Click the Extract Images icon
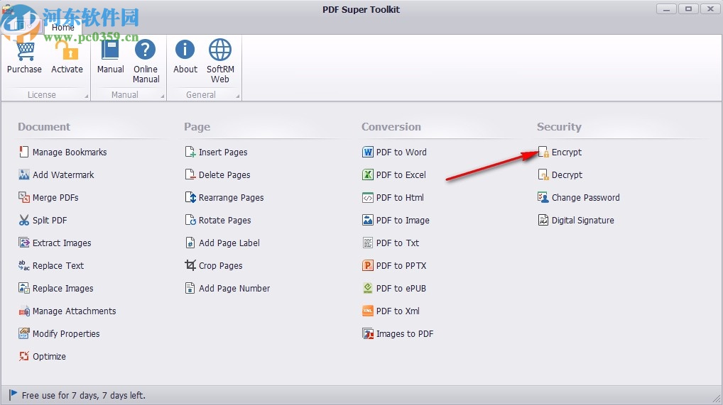723x405 pixels. point(23,243)
